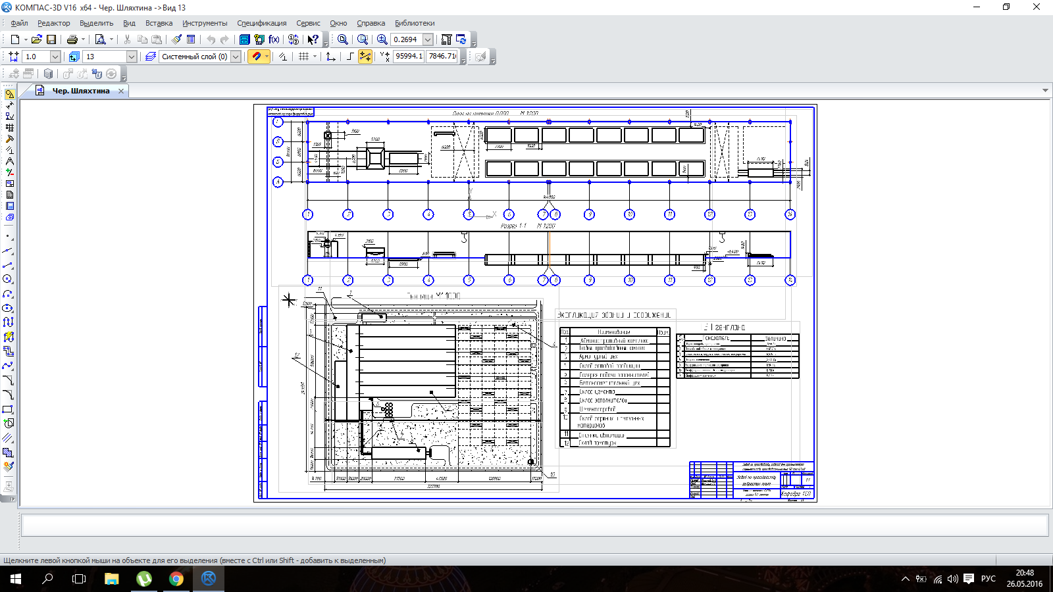Open the snaps magnet dropdown arrow

point(267,57)
